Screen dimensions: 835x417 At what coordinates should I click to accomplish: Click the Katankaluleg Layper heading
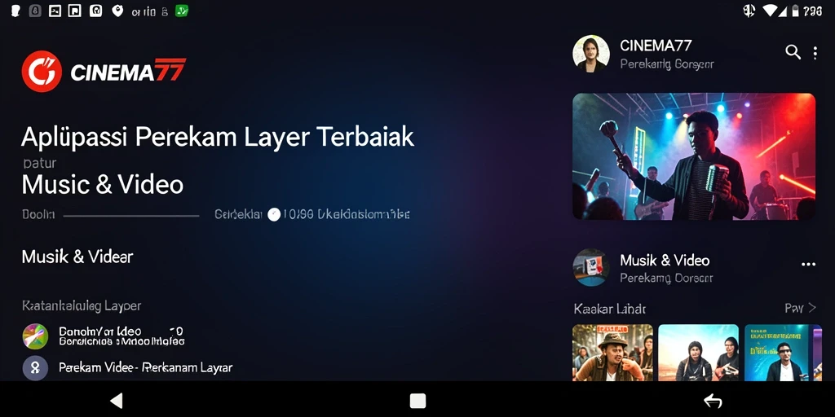(82, 306)
